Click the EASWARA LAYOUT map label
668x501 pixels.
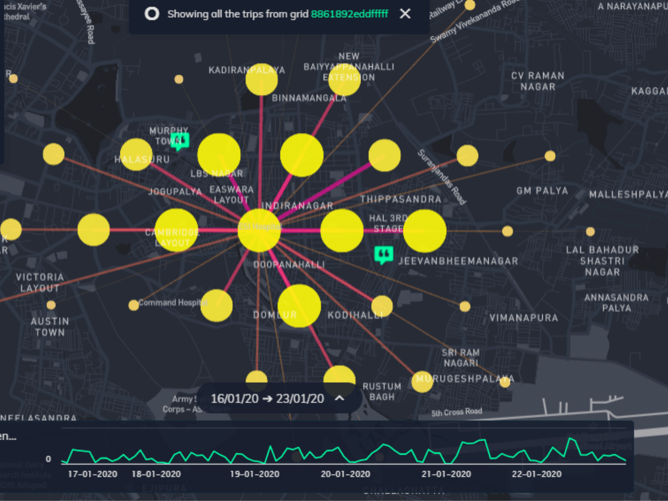[x=231, y=195]
